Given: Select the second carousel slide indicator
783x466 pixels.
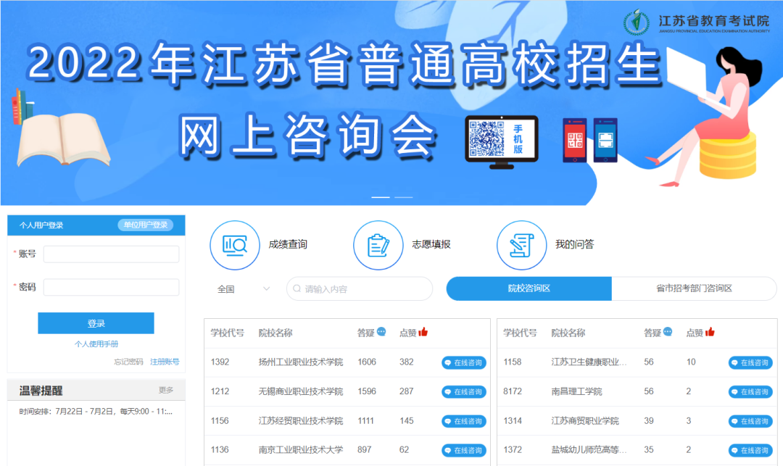Looking at the screenshot, I should tap(403, 197).
